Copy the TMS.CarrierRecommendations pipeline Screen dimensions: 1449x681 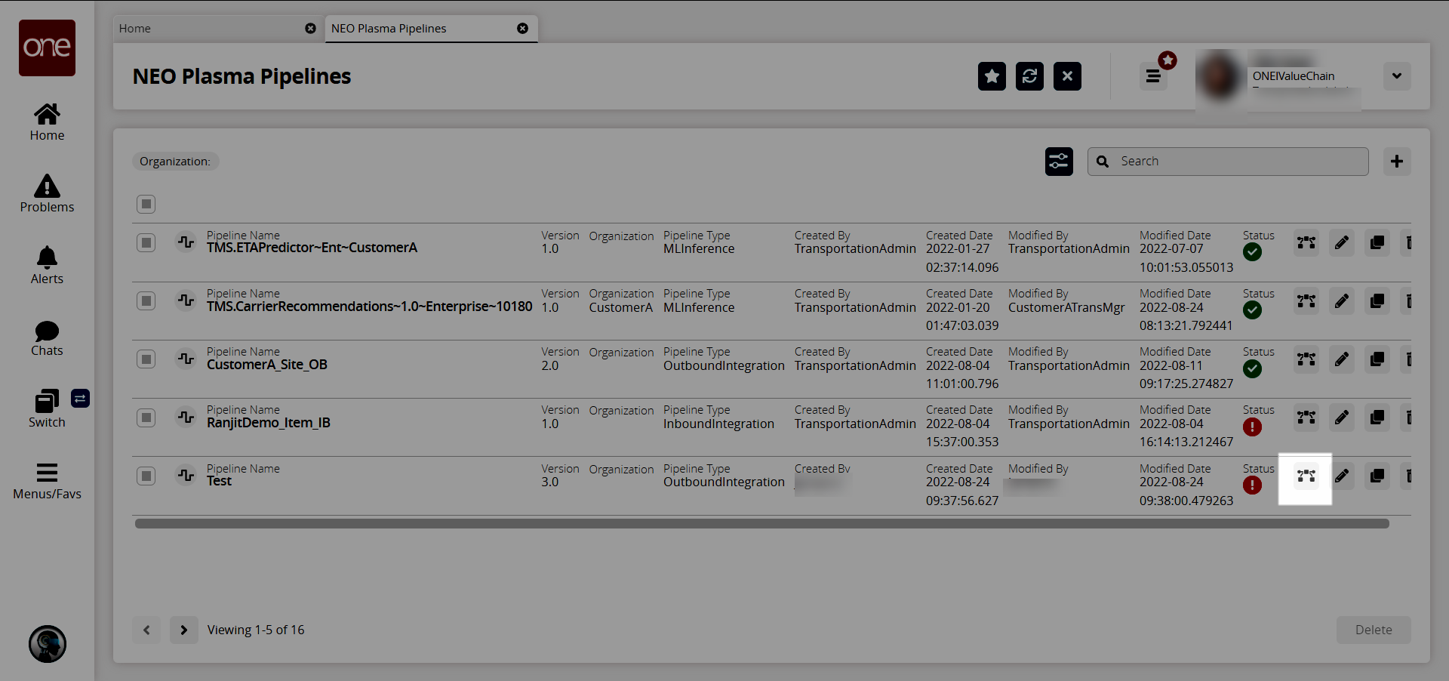(1377, 301)
